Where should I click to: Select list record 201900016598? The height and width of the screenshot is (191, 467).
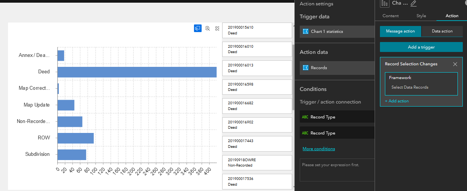pyautogui.click(x=257, y=87)
